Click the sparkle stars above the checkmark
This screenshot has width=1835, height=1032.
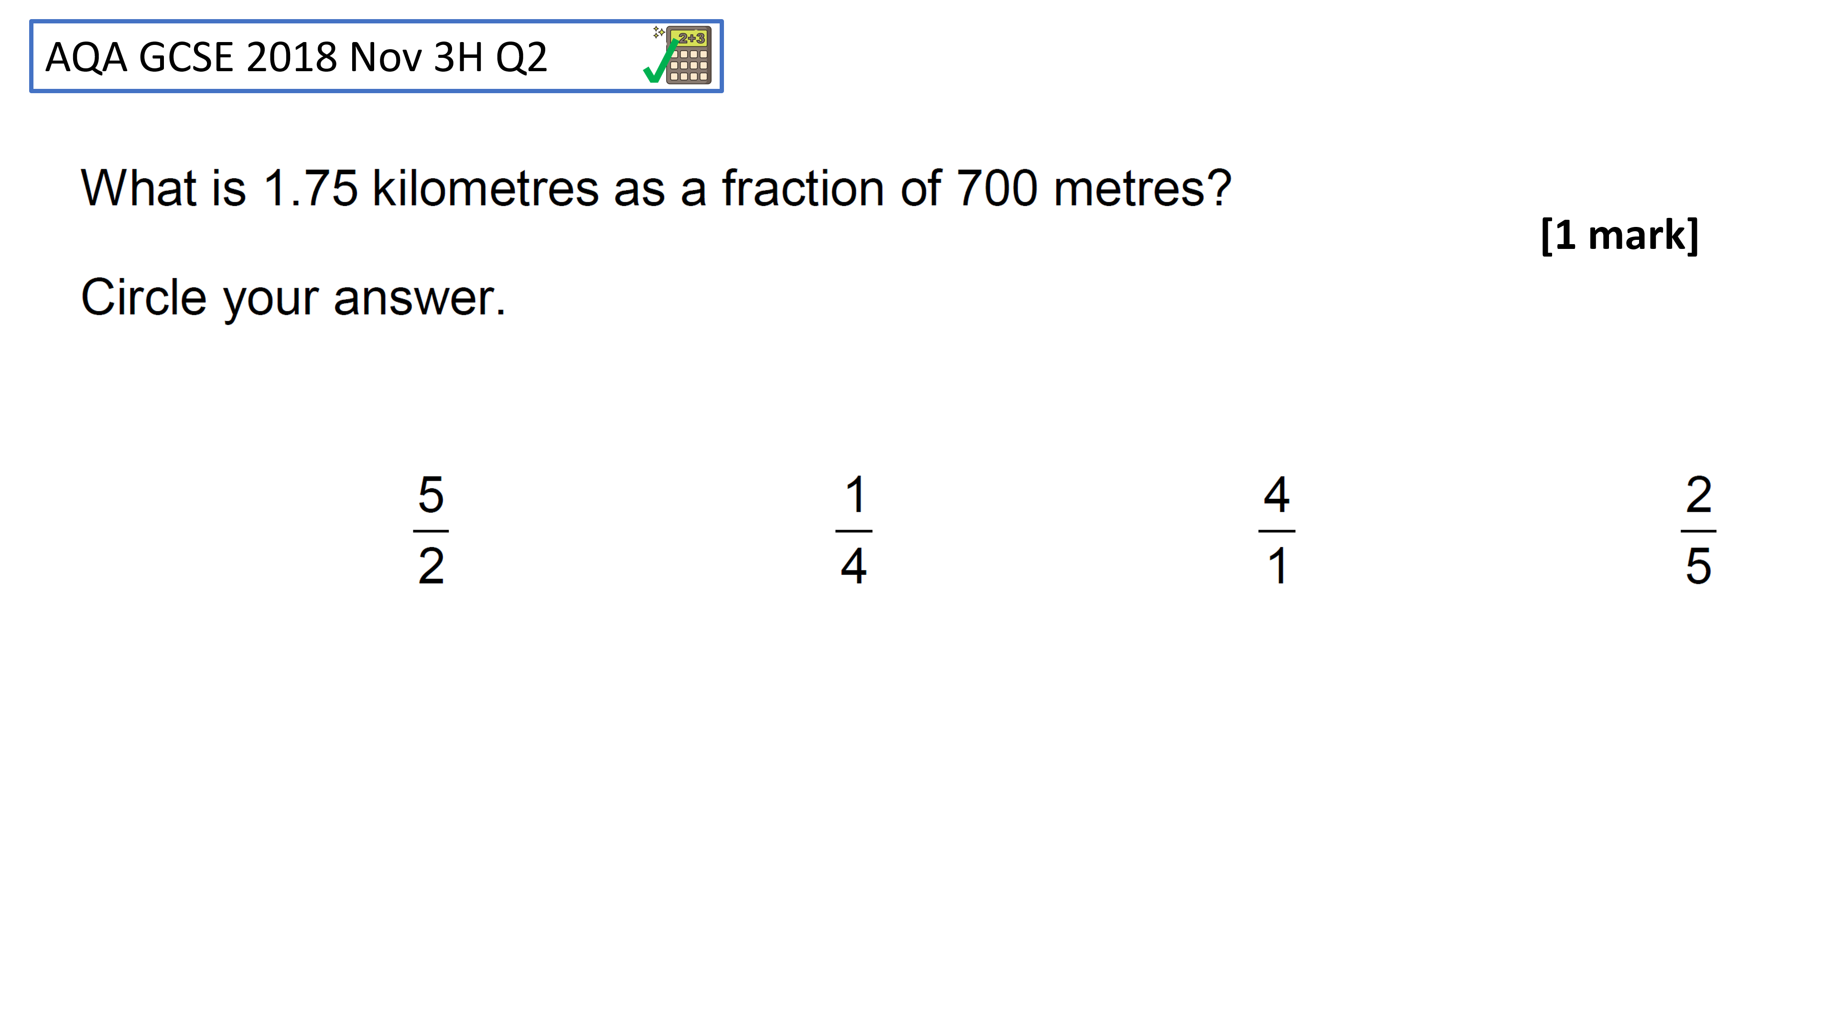point(659,32)
